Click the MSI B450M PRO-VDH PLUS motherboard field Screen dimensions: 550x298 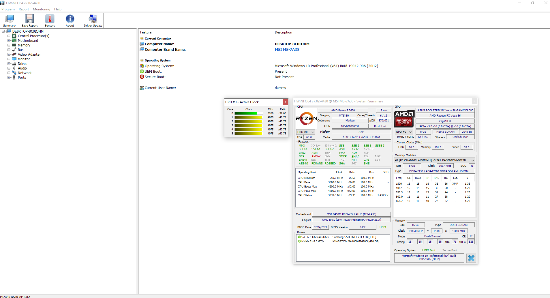(x=351, y=214)
